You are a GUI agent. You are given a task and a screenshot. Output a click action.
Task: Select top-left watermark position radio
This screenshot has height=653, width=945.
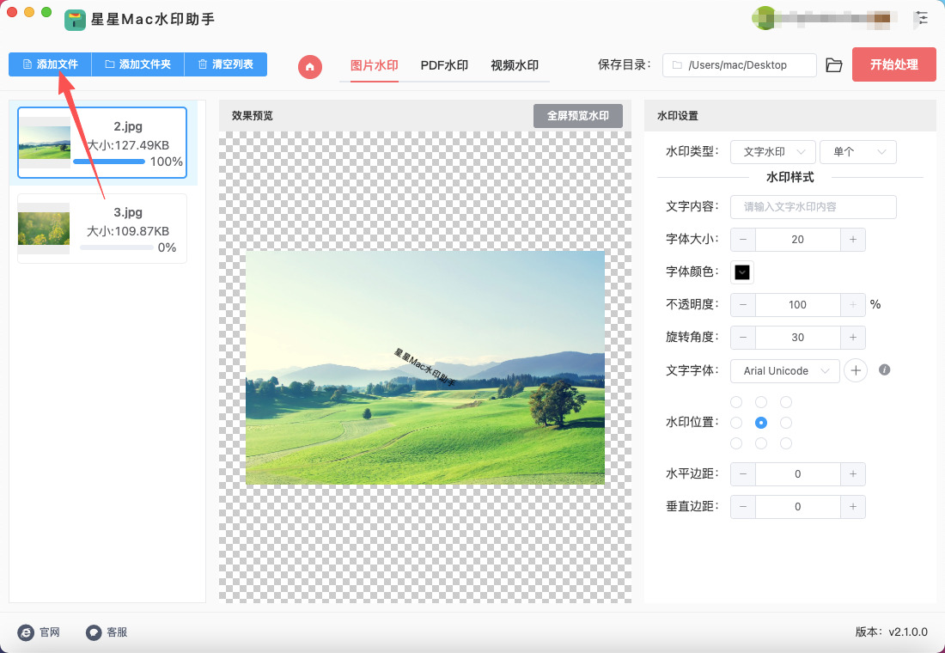point(736,402)
